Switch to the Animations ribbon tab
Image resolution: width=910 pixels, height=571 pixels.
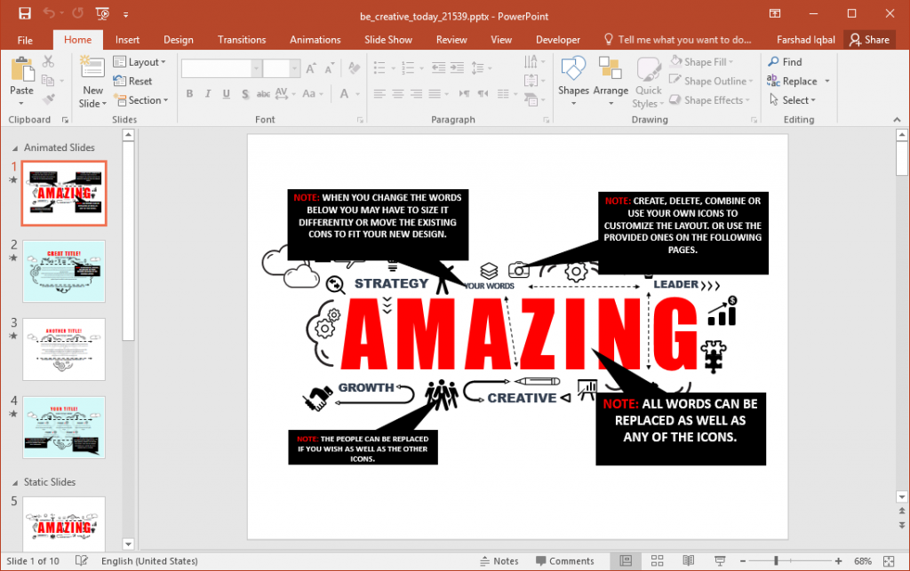tap(315, 39)
